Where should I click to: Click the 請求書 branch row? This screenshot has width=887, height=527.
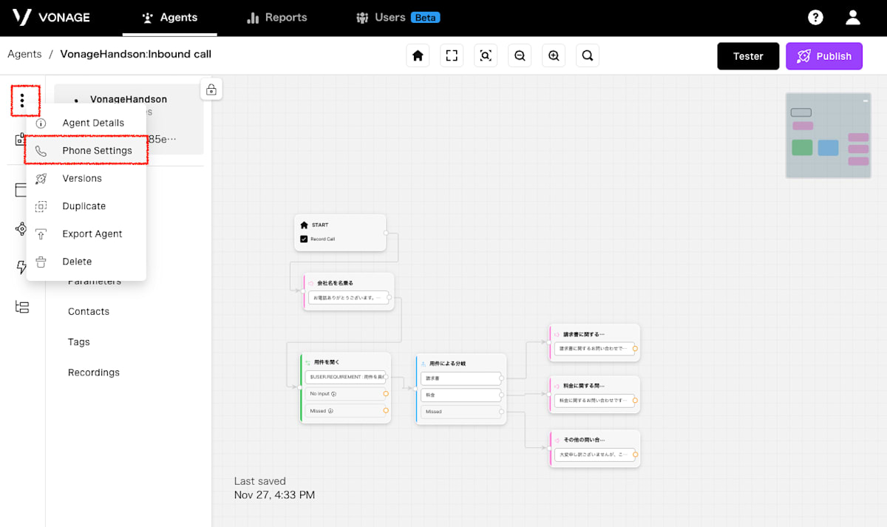[x=462, y=378]
